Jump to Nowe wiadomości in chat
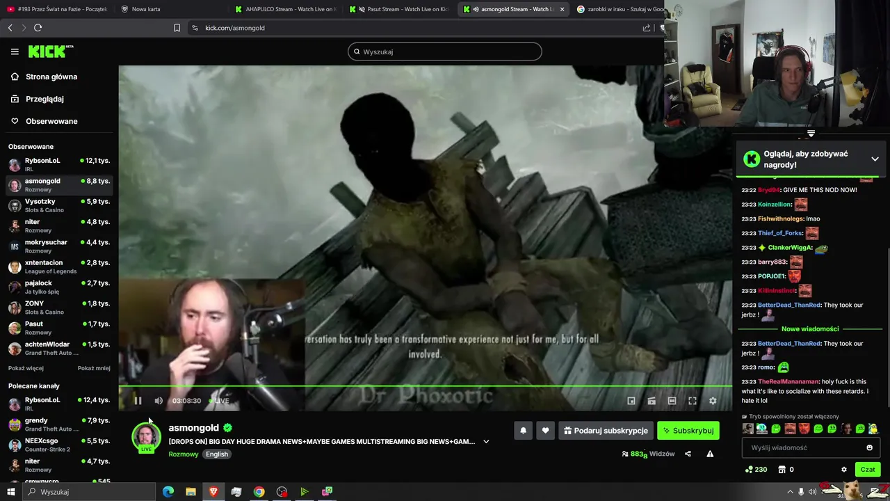890x501 pixels. click(810, 329)
